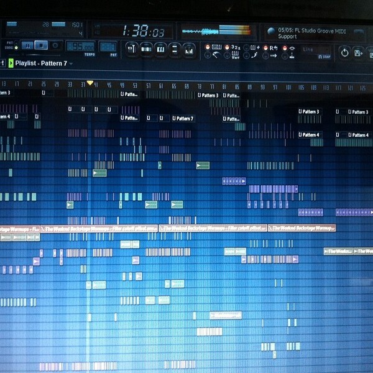
Task: Jump to bar 57 on the timeline
Action: (149, 85)
